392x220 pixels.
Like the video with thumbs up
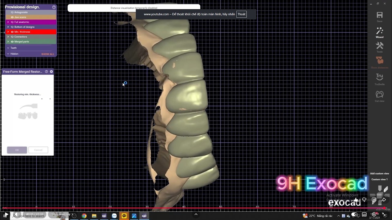coord(356,200)
